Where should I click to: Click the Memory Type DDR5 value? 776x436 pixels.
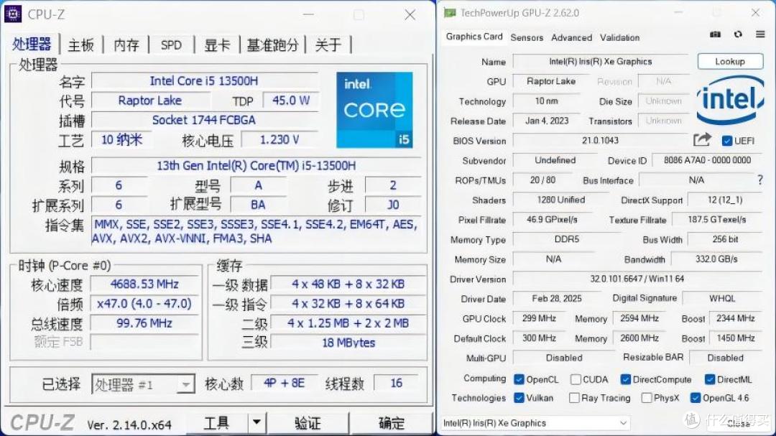click(x=567, y=239)
